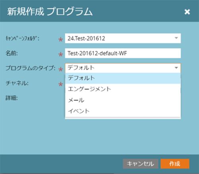
Task: Click the プログラムのタイプ combo box field
Action: point(123,68)
